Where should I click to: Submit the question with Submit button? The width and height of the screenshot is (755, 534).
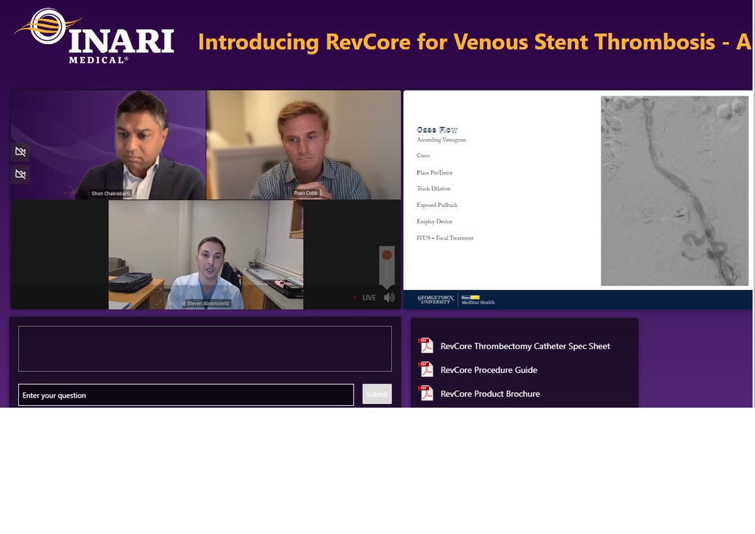pyautogui.click(x=377, y=394)
